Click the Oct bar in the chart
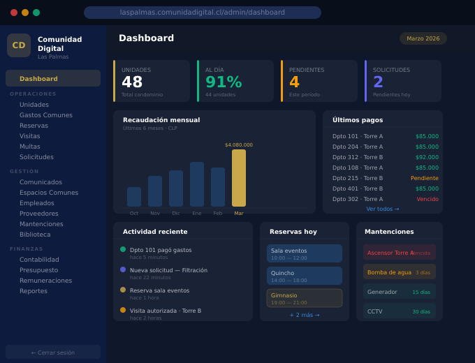Screen dimensions: 475x363 click(x=134, y=197)
